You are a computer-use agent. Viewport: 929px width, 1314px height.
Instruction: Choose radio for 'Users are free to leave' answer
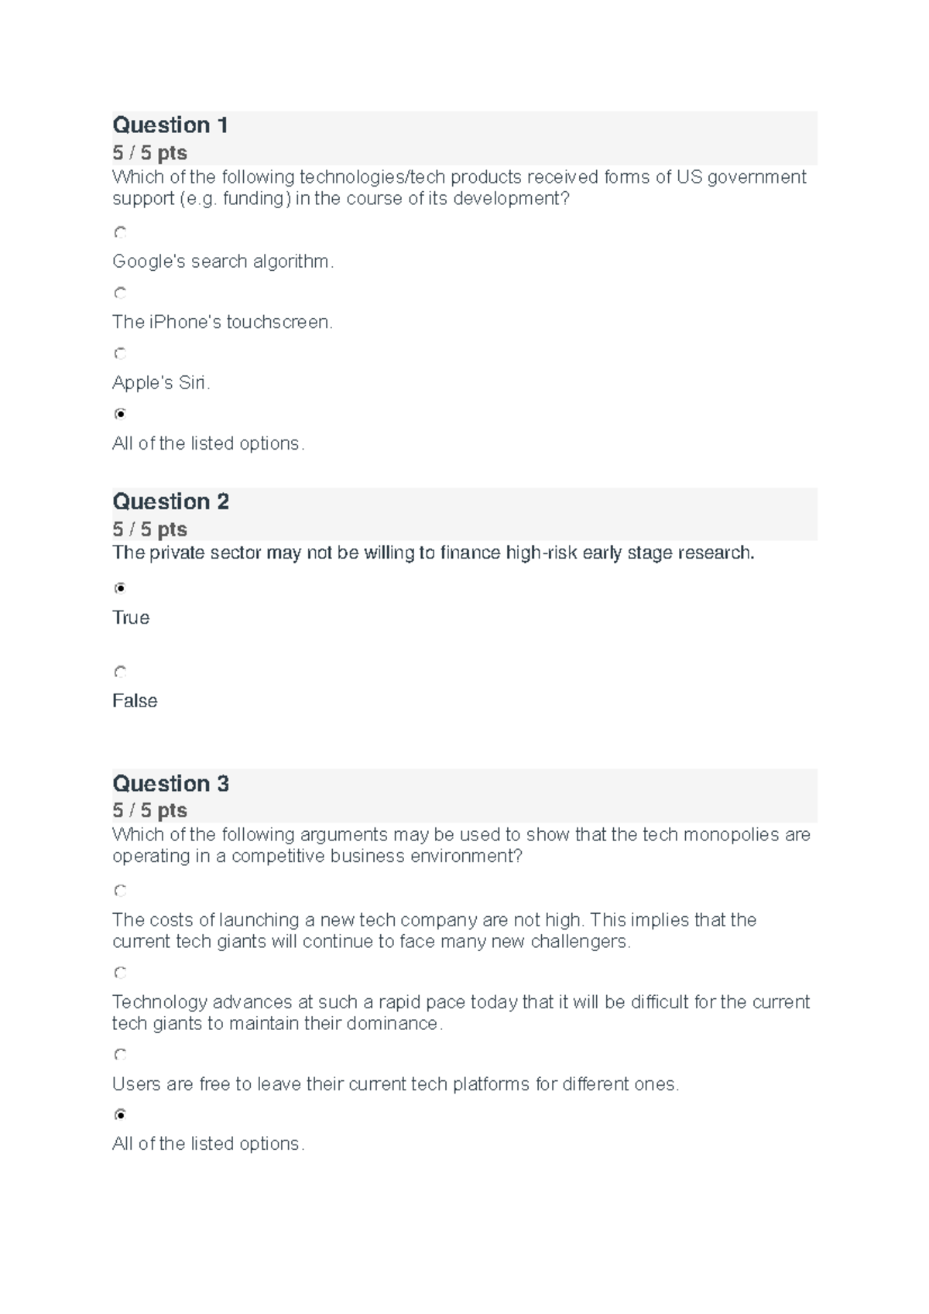click(x=120, y=1055)
